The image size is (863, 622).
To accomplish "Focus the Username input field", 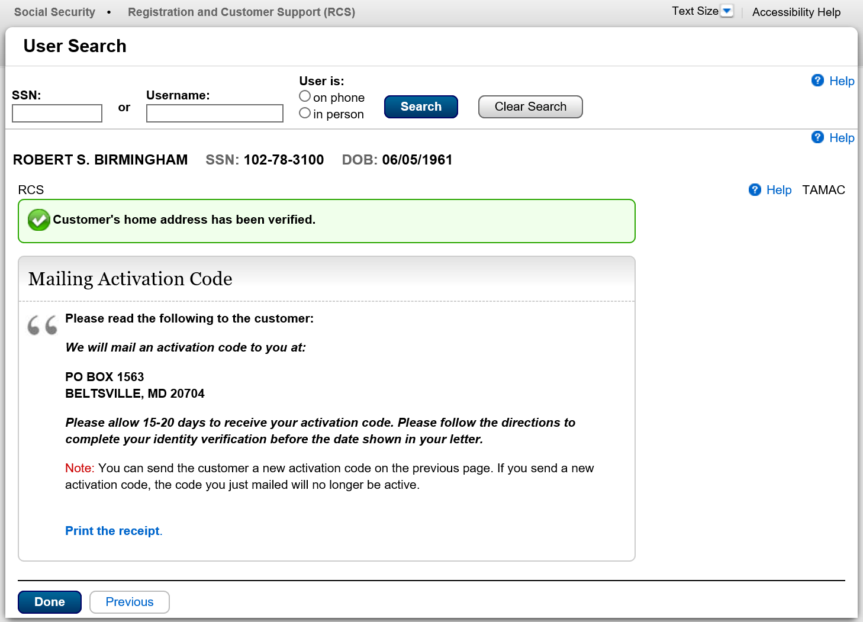I will coord(215,113).
